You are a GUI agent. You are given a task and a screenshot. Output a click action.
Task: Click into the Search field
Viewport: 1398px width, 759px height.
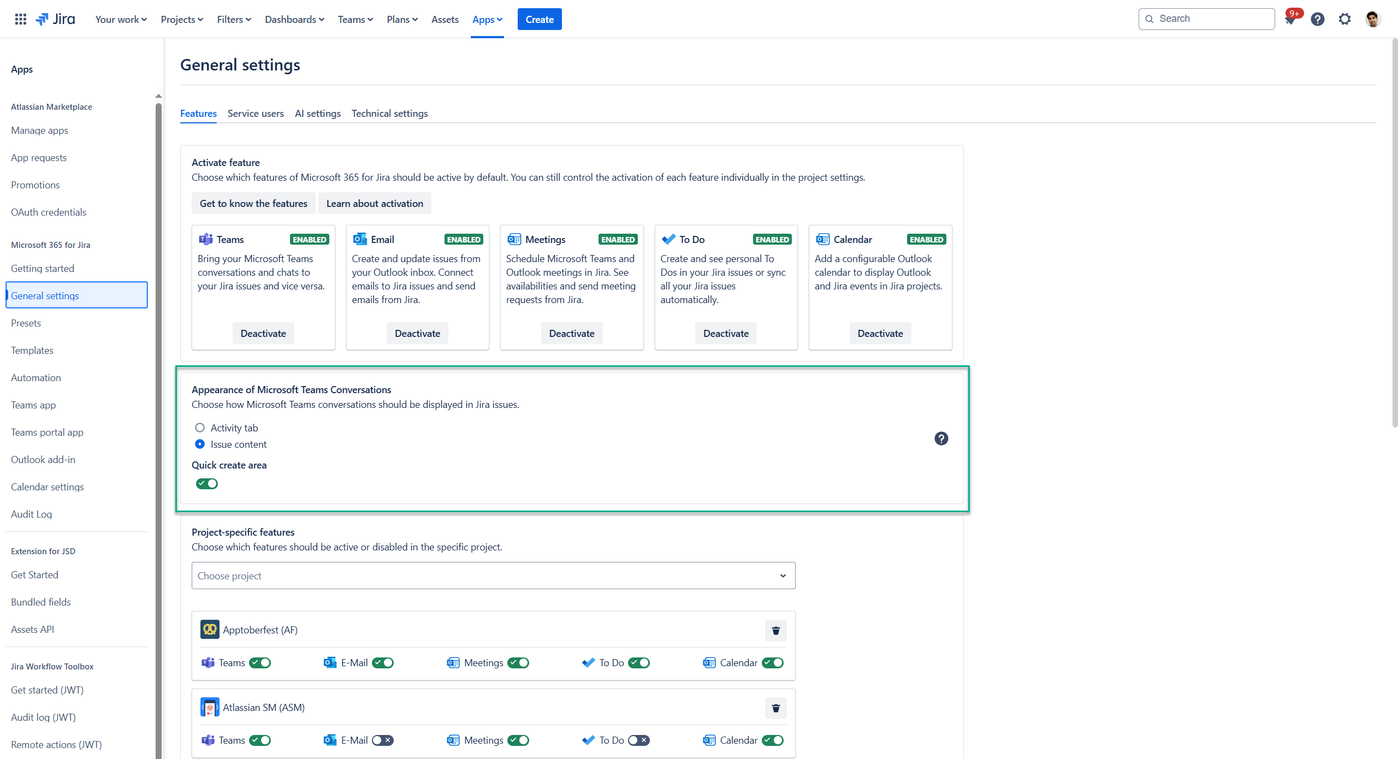(1206, 19)
